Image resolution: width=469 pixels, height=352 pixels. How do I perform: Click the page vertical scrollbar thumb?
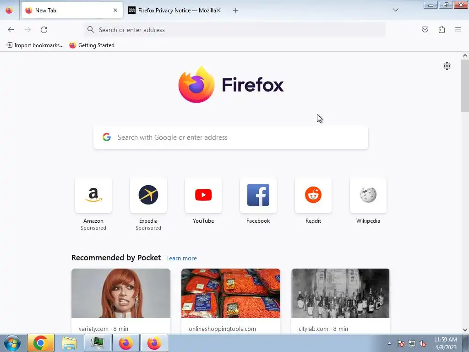465,86
